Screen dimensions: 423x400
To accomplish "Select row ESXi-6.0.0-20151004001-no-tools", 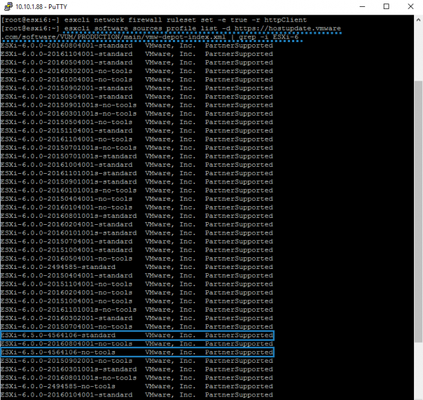I will click(x=137, y=301).
